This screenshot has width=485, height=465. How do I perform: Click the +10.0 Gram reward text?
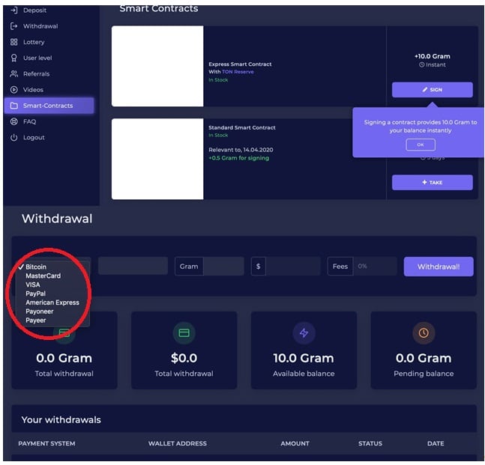432,57
